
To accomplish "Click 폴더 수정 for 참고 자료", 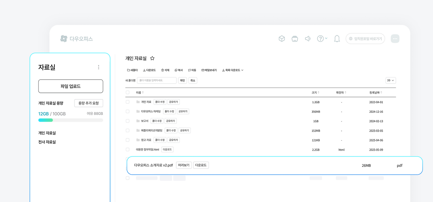I will (160, 140).
